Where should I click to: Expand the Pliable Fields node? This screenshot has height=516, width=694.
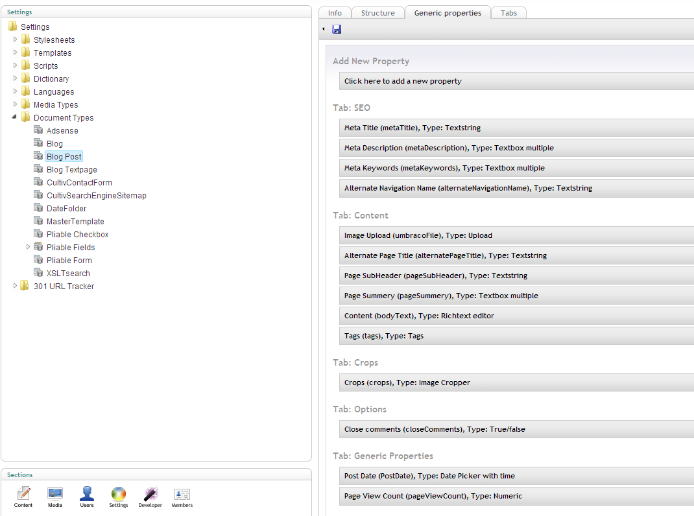29,247
